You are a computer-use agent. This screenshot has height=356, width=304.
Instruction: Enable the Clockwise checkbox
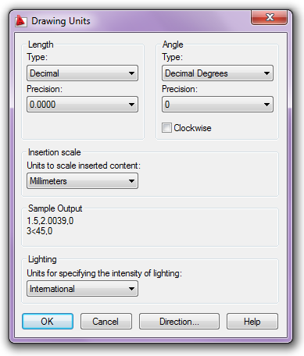166,128
